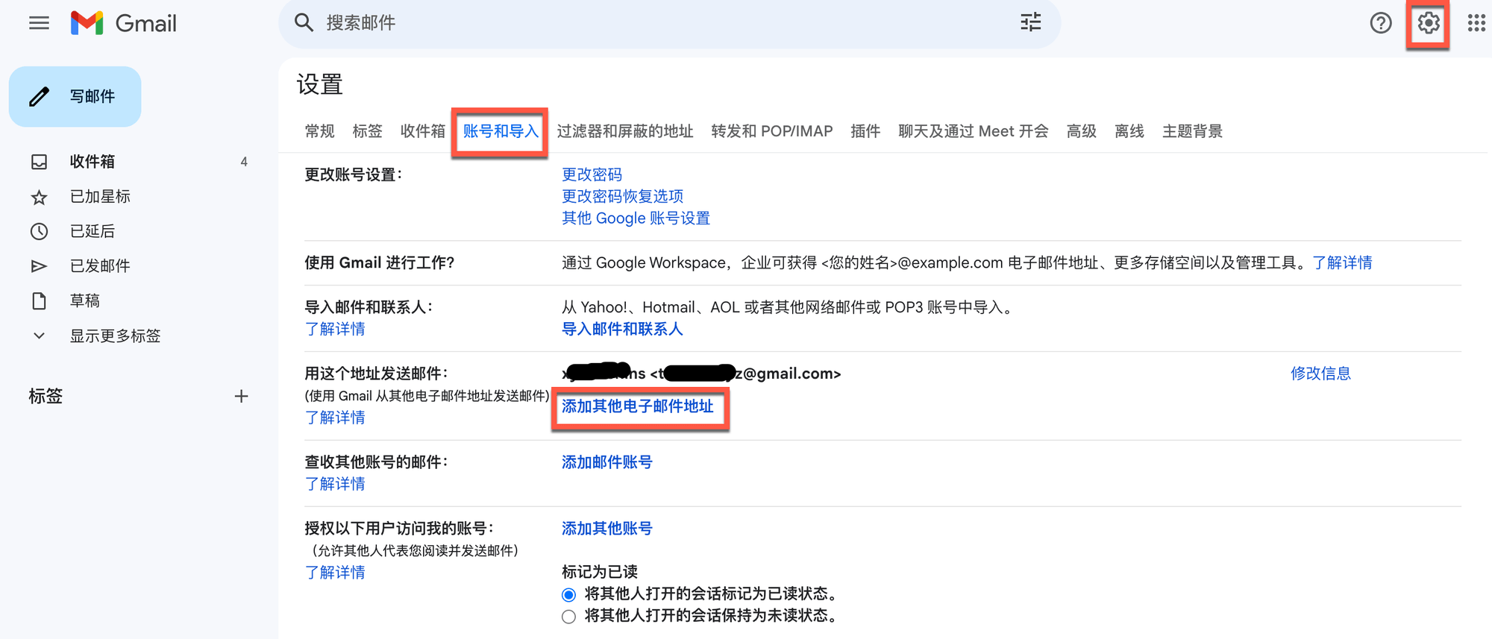Click 了解详情 under 导入邮件和联系人

[335, 329]
